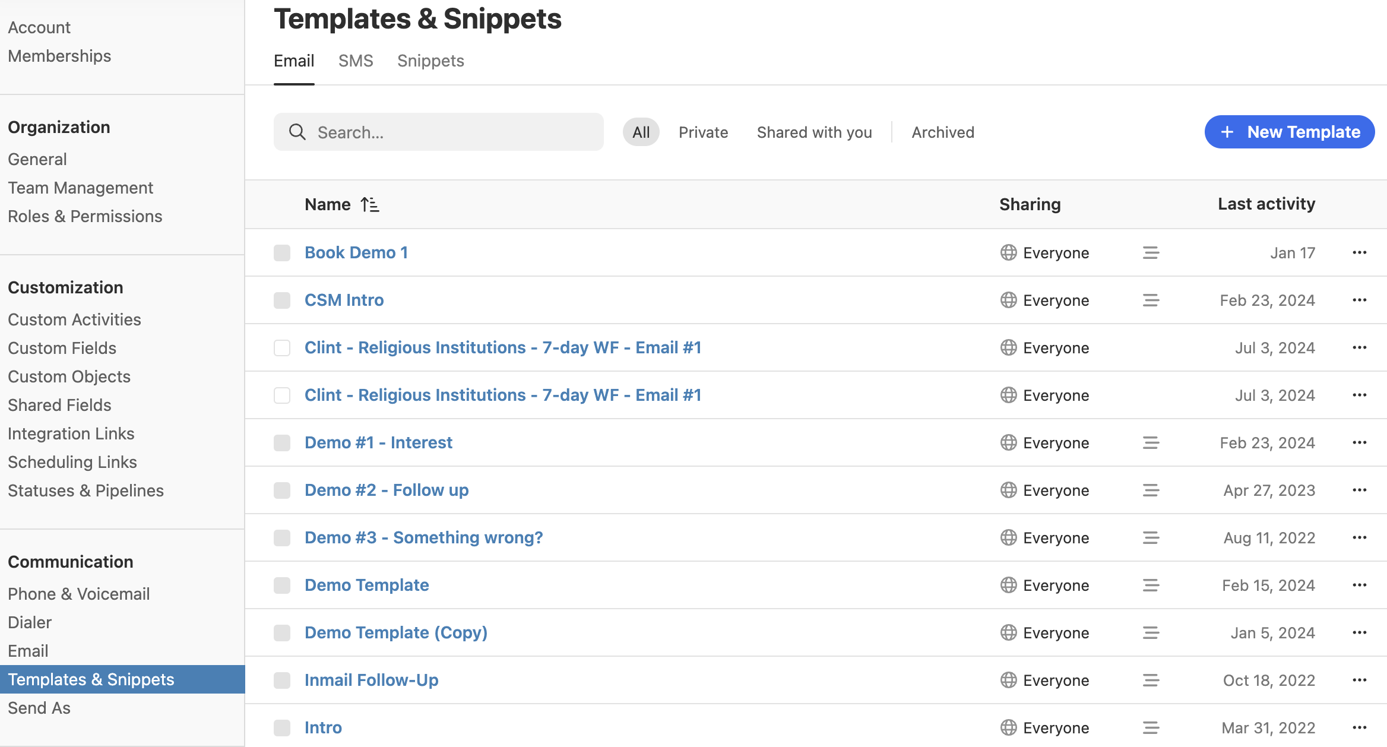The image size is (1387, 747).
Task: Click the lines icon in Demo Template (Copy) row
Action: coord(1151,632)
